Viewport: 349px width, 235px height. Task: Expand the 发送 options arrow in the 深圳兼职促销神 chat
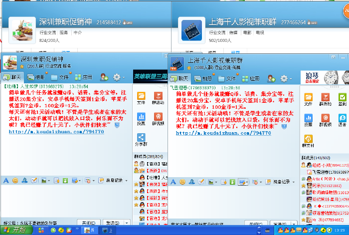(127, 223)
